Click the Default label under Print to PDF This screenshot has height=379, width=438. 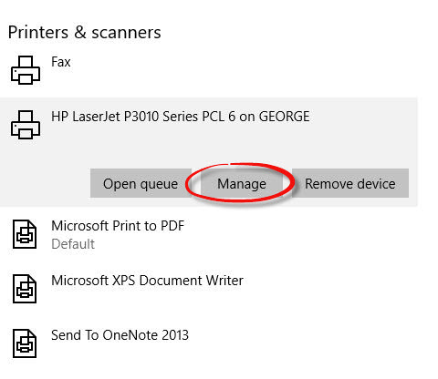[x=73, y=244]
